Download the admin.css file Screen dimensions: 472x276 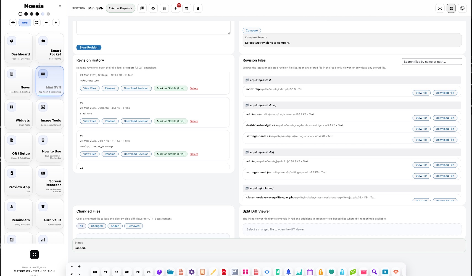[x=445, y=118]
